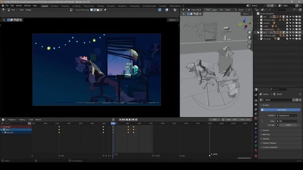Click the timeline editor type icon
The height and width of the screenshot is (170, 303).
click(3, 119)
